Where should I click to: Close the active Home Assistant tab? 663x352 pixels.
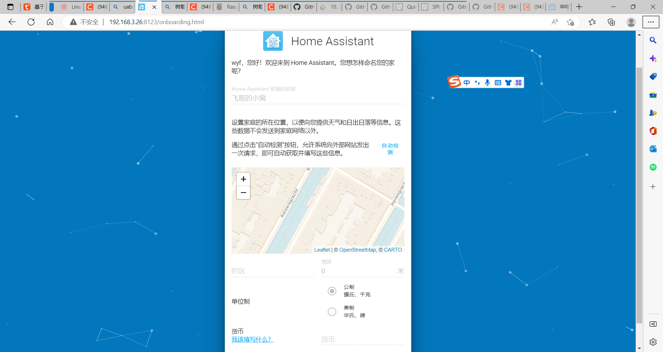pyautogui.click(x=154, y=7)
